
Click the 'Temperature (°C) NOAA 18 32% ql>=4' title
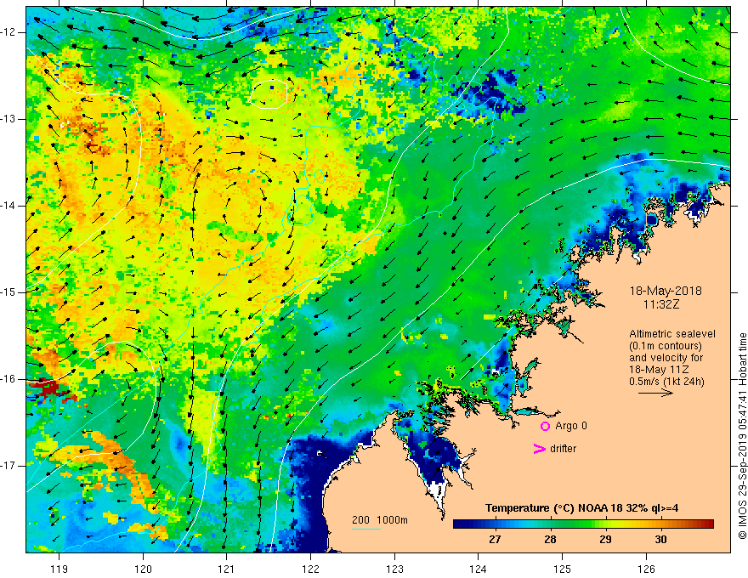tap(582, 508)
